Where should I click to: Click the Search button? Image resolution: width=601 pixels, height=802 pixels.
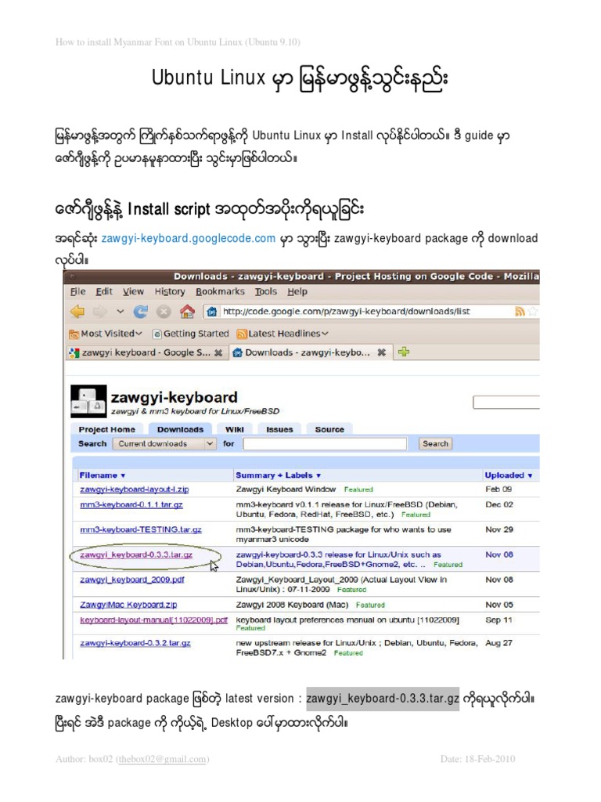click(435, 443)
